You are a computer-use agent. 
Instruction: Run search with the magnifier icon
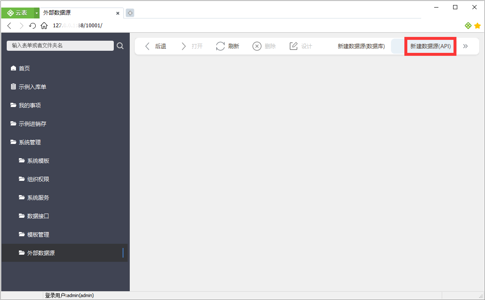120,46
